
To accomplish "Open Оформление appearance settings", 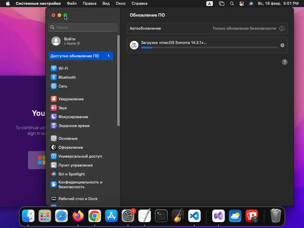I will [81, 147].
